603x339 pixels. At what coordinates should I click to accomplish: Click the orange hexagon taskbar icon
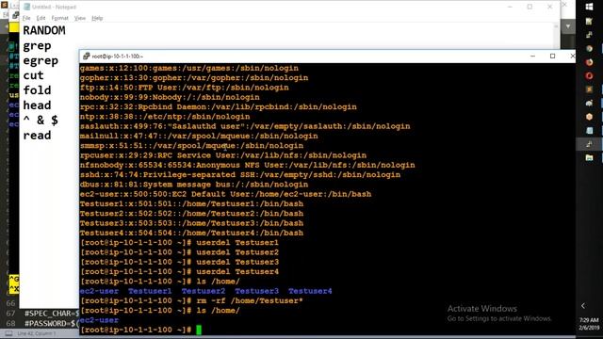(589, 117)
